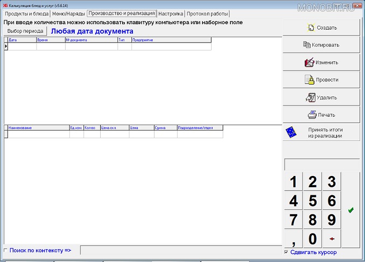Click Принять итоги из реализации button
The image size is (365, 262).
(321, 133)
